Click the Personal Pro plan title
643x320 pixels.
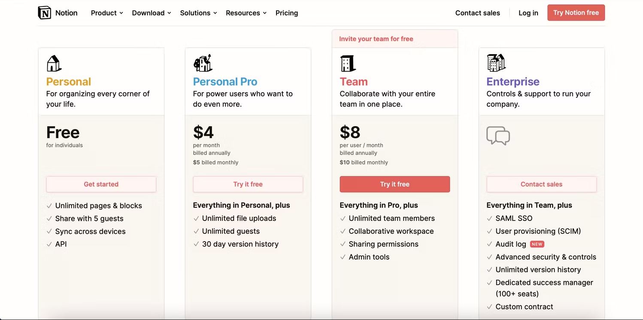[x=225, y=82]
